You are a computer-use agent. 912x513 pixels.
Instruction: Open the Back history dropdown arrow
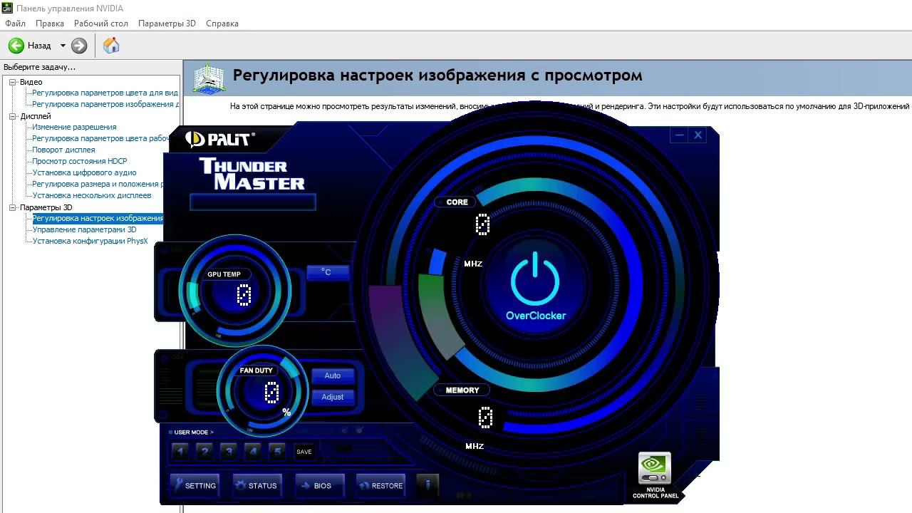(x=63, y=46)
